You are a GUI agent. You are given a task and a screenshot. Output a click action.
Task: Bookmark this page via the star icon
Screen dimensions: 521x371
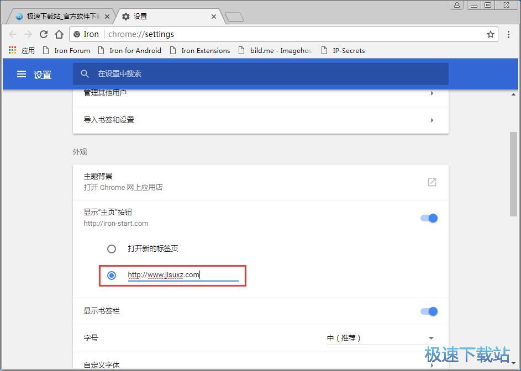tap(491, 34)
